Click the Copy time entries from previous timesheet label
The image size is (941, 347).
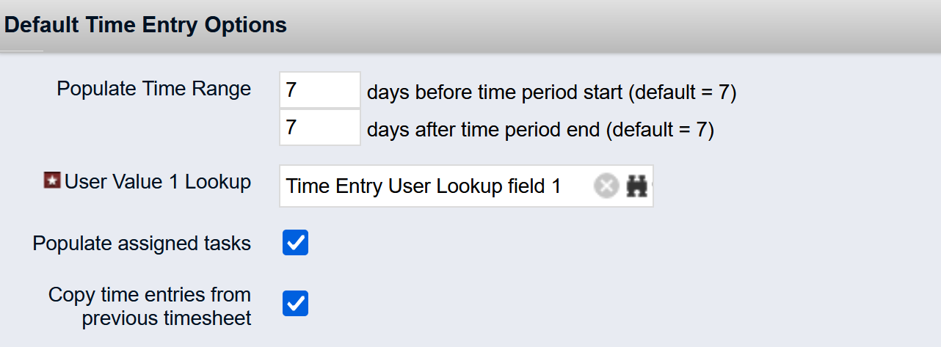click(x=150, y=307)
